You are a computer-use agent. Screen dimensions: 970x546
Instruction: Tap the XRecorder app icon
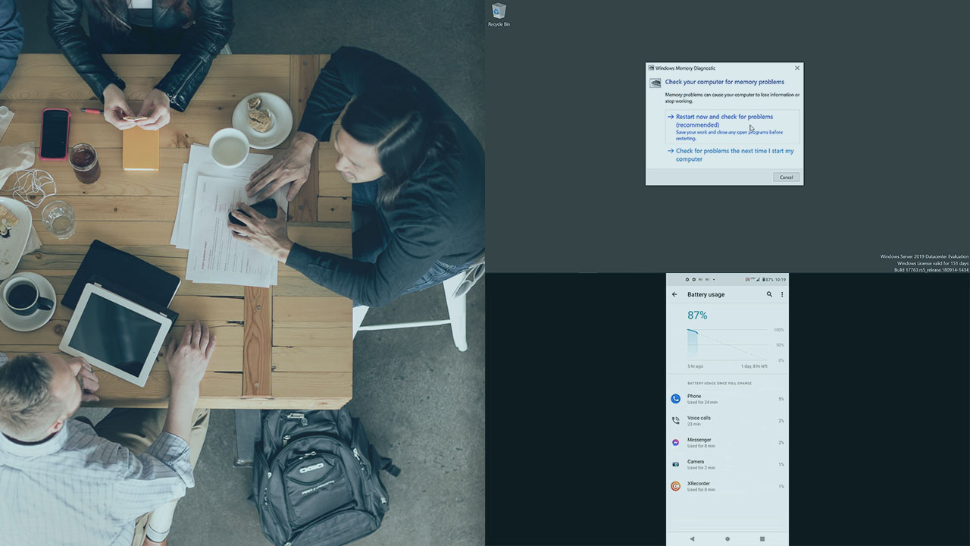(675, 486)
